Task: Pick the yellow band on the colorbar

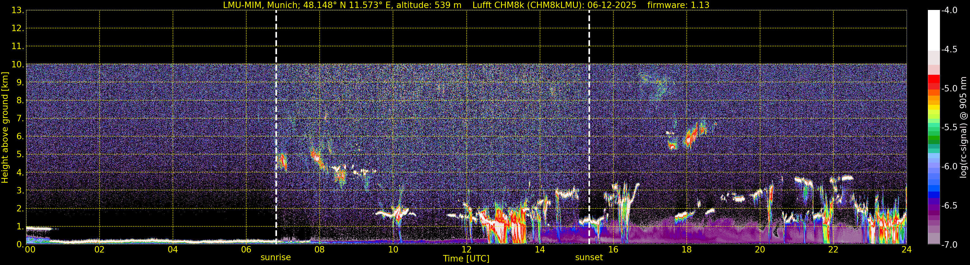Action: pos(933,107)
